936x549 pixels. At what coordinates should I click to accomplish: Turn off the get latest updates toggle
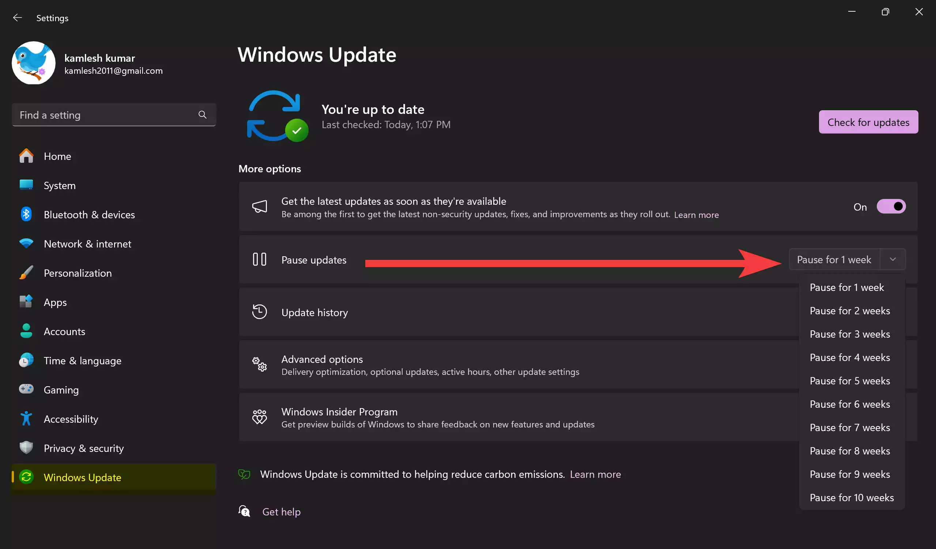[891, 207]
